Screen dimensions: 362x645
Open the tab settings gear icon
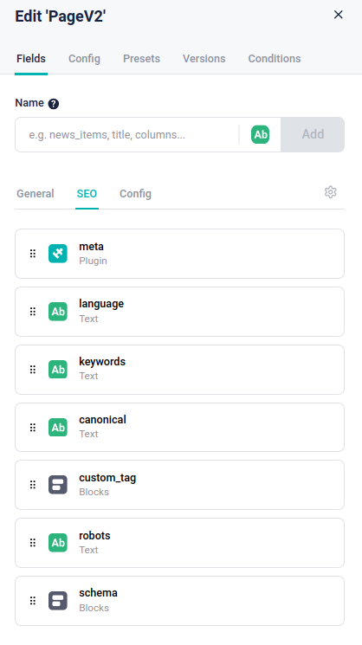point(330,192)
